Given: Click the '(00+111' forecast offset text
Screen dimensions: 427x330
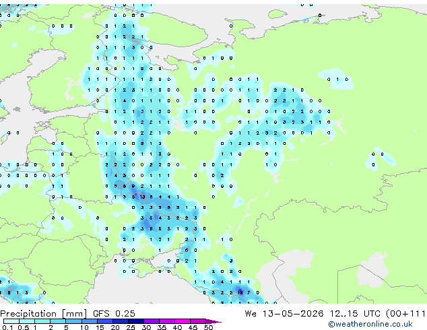Looking at the screenshot, I should [405, 314].
